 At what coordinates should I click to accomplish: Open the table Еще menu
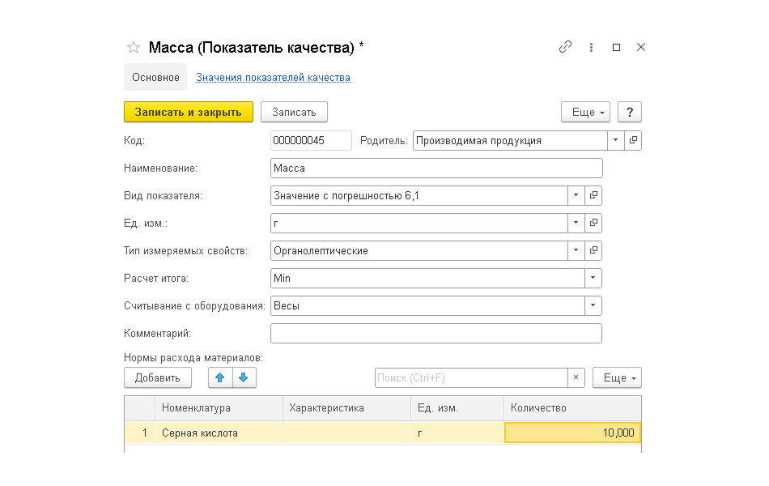point(617,377)
